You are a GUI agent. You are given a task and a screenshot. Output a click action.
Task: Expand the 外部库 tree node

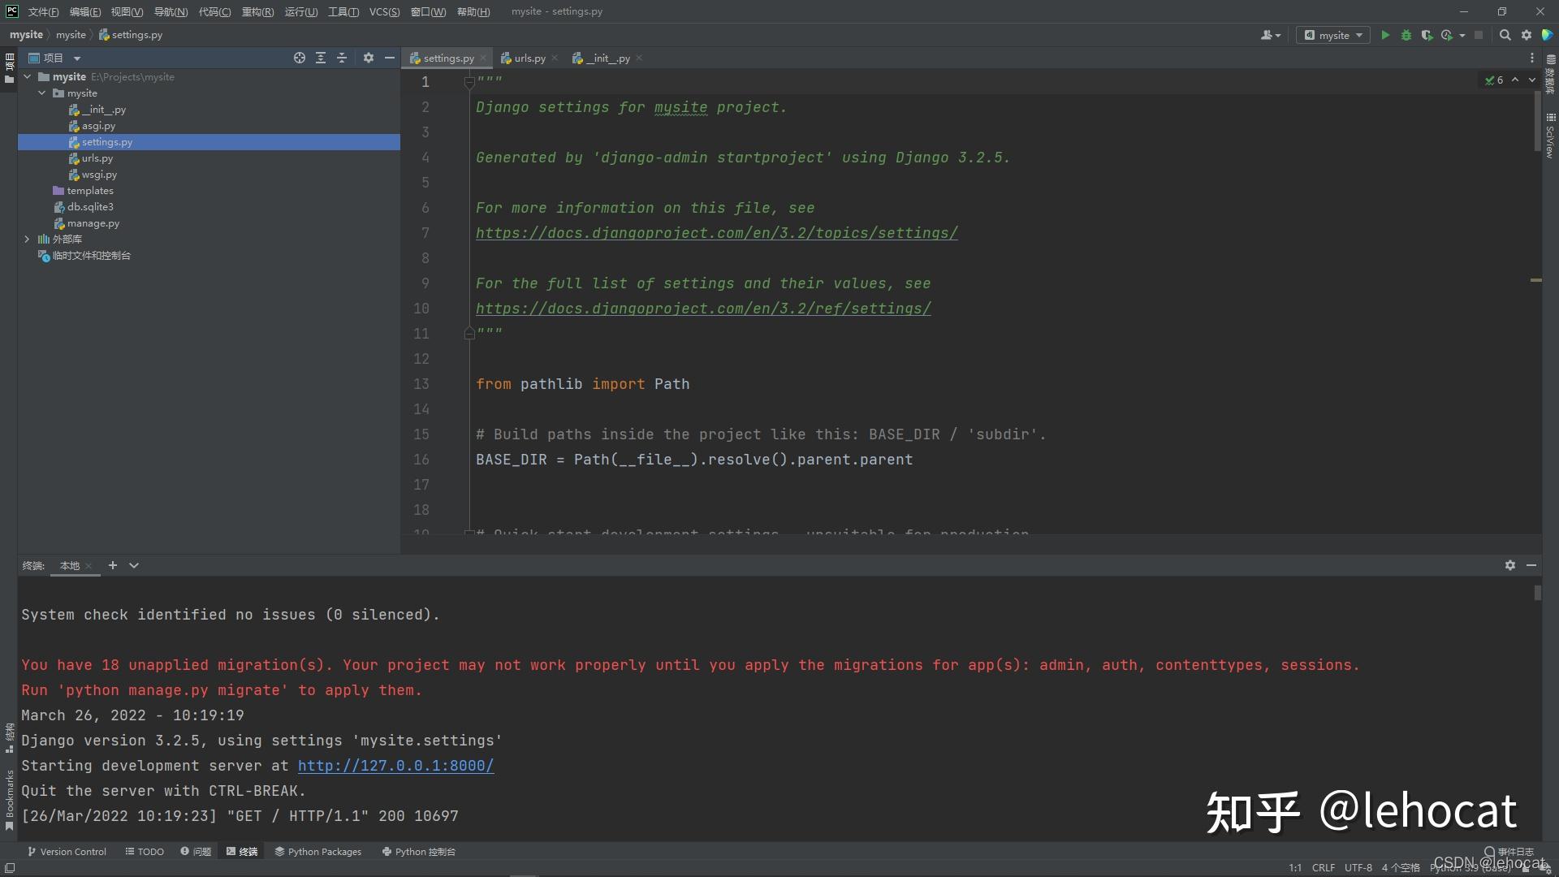(x=27, y=240)
